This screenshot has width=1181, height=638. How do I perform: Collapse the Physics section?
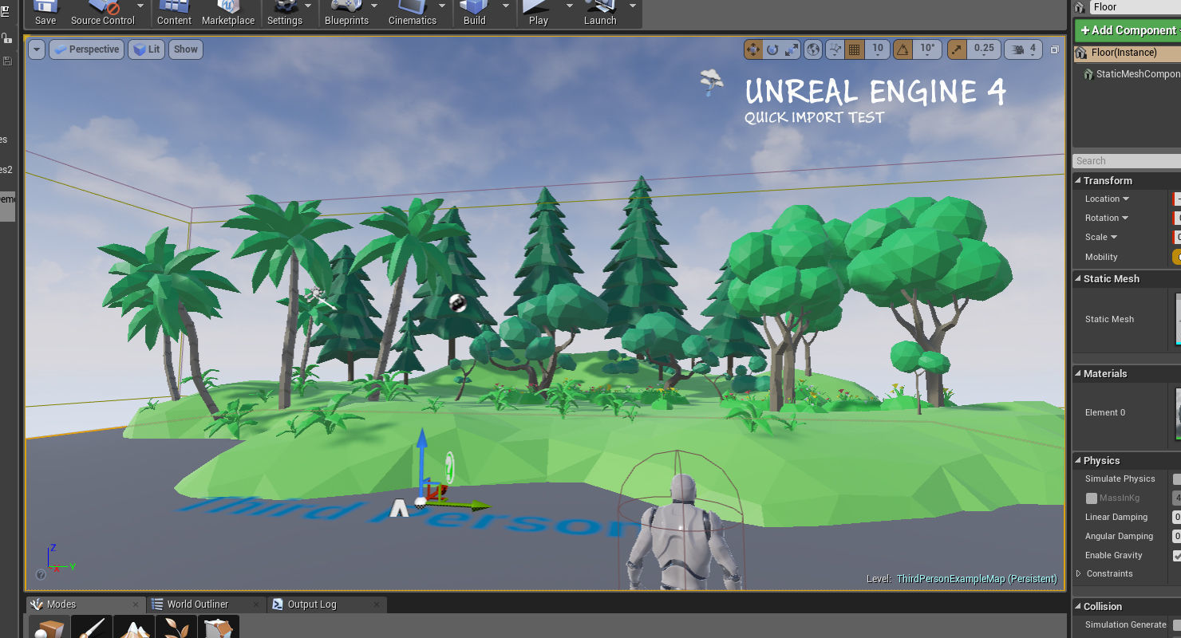click(1078, 461)
